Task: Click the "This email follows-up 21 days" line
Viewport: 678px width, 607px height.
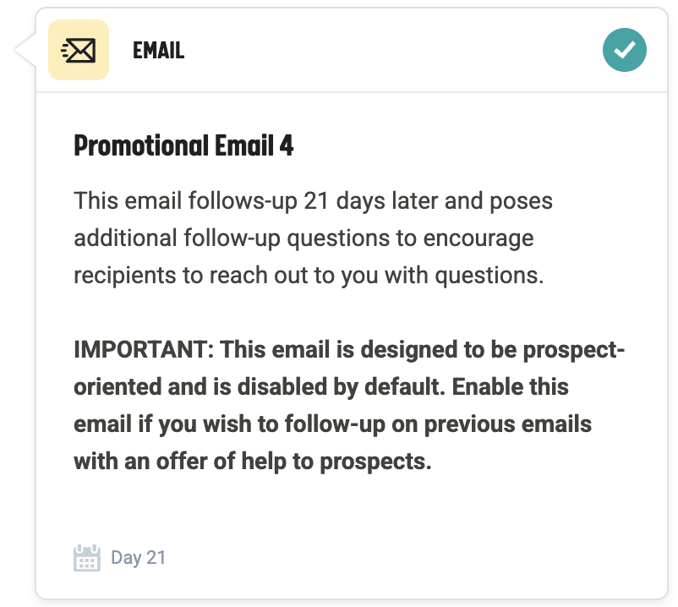Action: coord(313,202)
